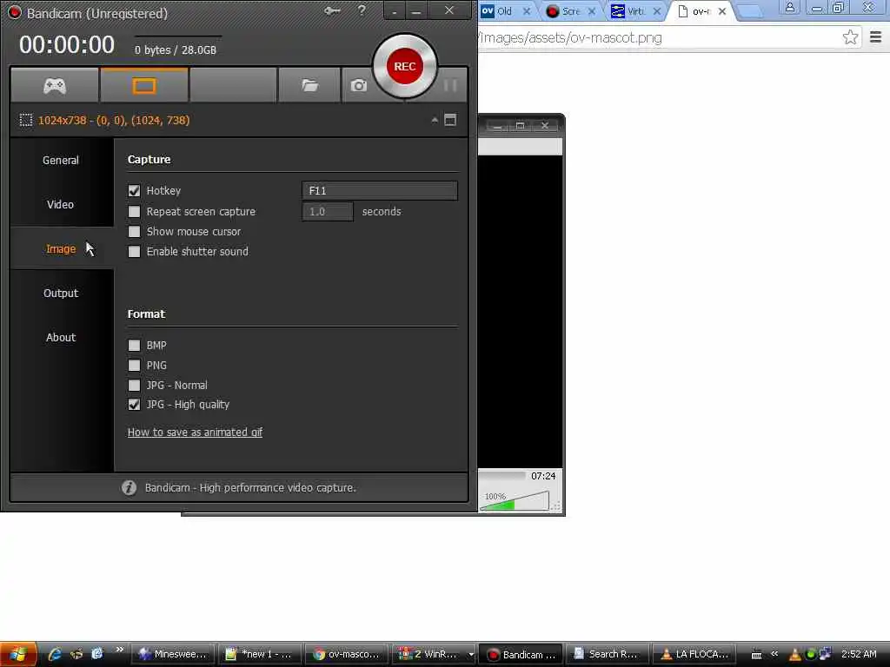Image resolution: width=890 pixels, height=667 pixels.
Task: Switch to the Virt Chrome tab
Action: point(635,10)
